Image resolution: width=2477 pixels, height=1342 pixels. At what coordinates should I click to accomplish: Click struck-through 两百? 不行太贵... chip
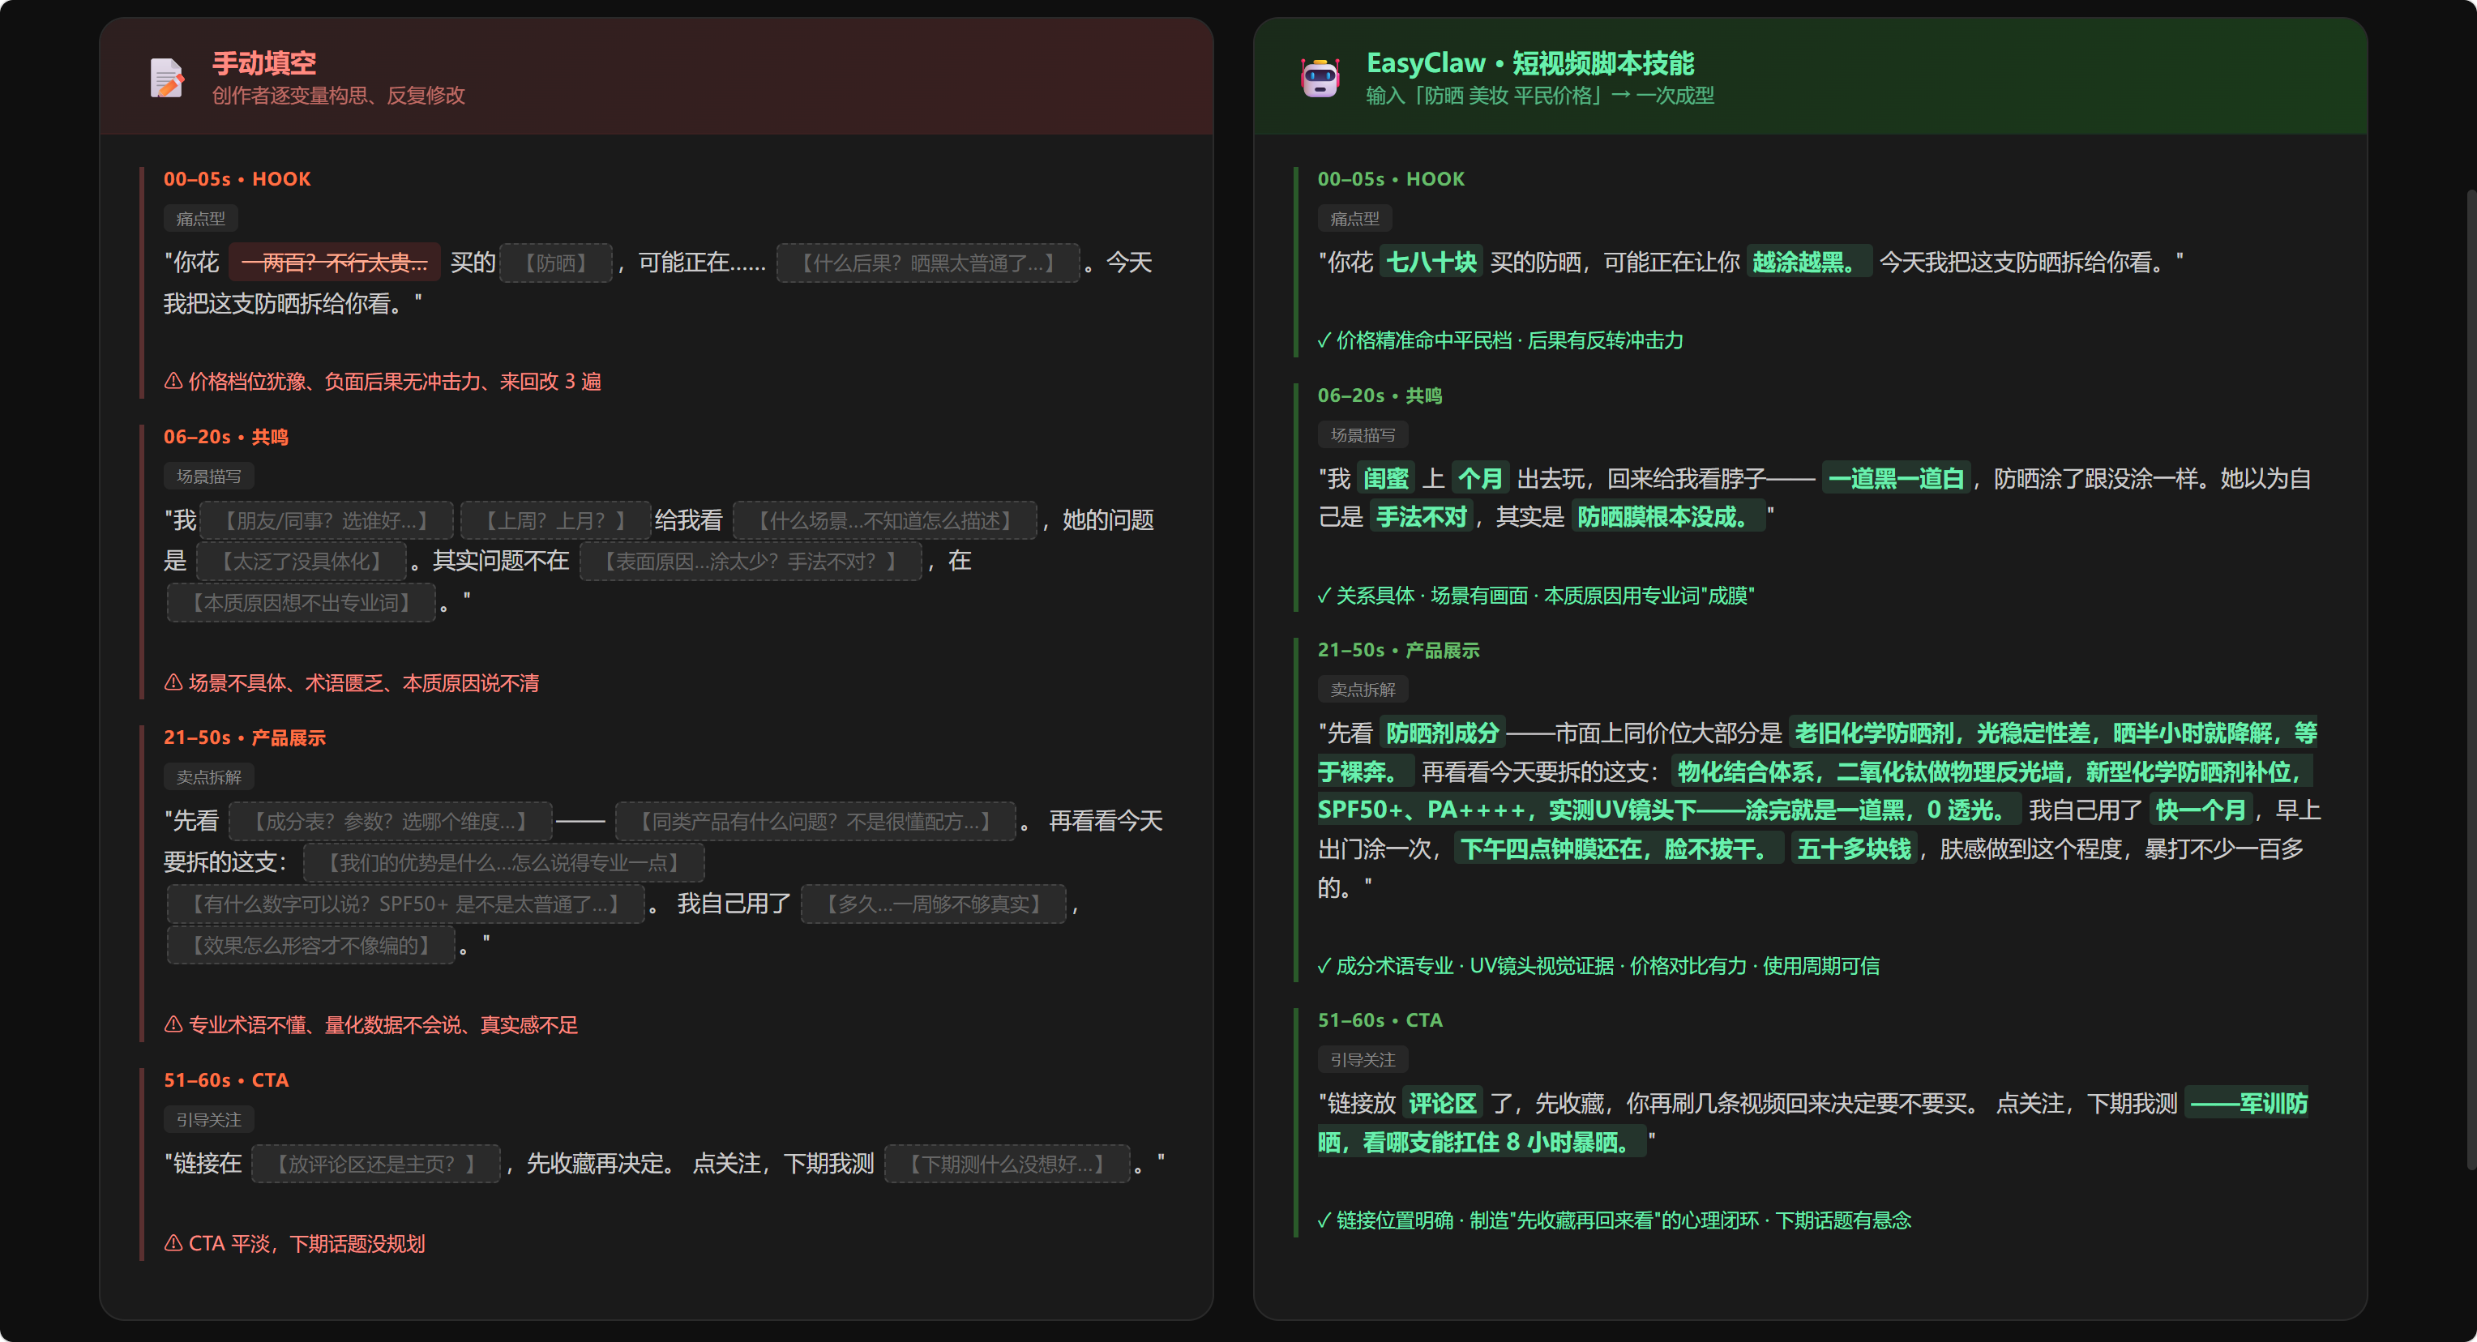pos(335,263)
